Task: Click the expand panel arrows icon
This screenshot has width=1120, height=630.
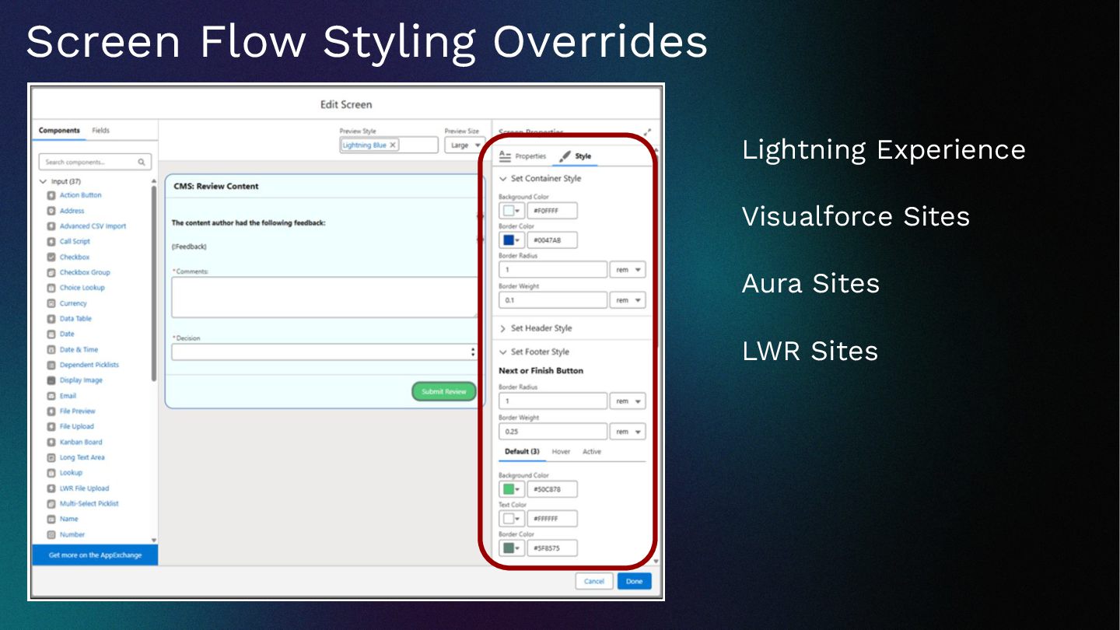Action: pos(647,133)
